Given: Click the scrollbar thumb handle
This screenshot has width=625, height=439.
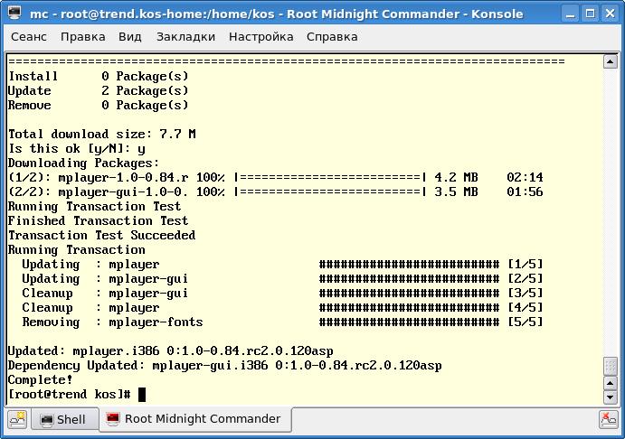Looking at the screenshot, I should coord(611,366).
